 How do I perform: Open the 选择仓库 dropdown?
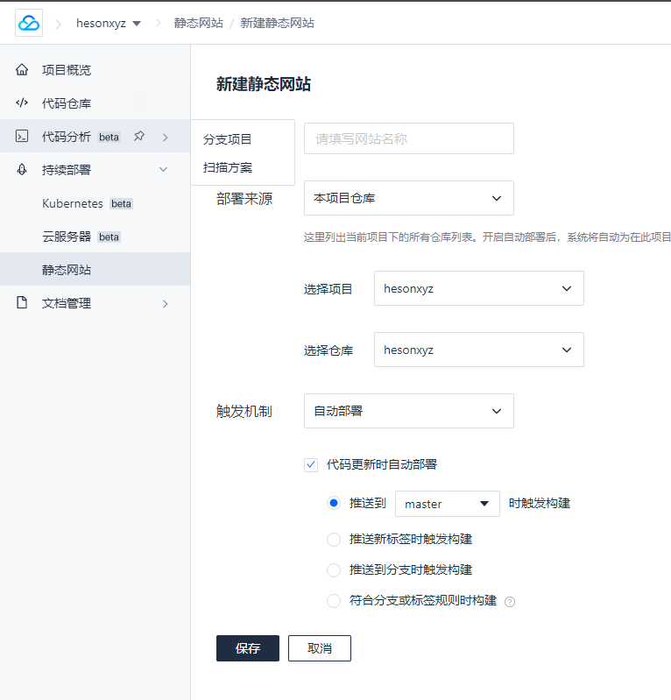point(479,350)
